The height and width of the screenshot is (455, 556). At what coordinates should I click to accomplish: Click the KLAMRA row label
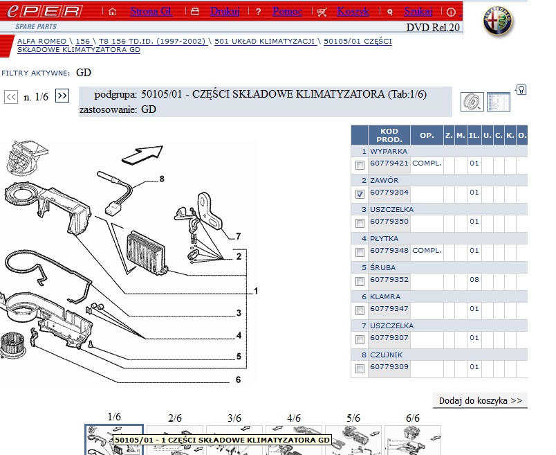(385, 297)
